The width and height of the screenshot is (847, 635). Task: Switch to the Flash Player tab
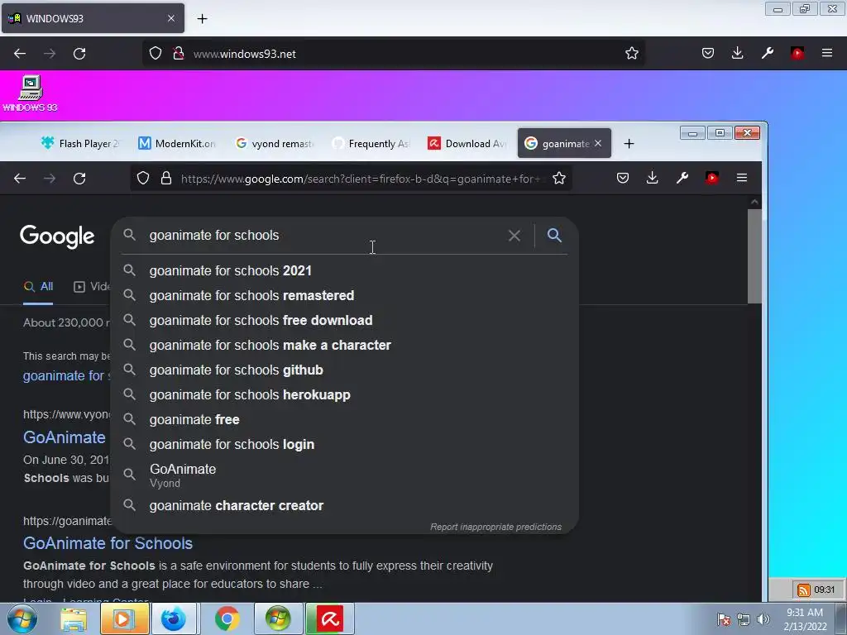pyautogui.click(x=80, y=144)
